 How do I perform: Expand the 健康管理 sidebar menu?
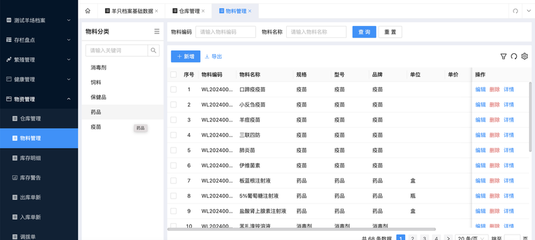(39, 79)
